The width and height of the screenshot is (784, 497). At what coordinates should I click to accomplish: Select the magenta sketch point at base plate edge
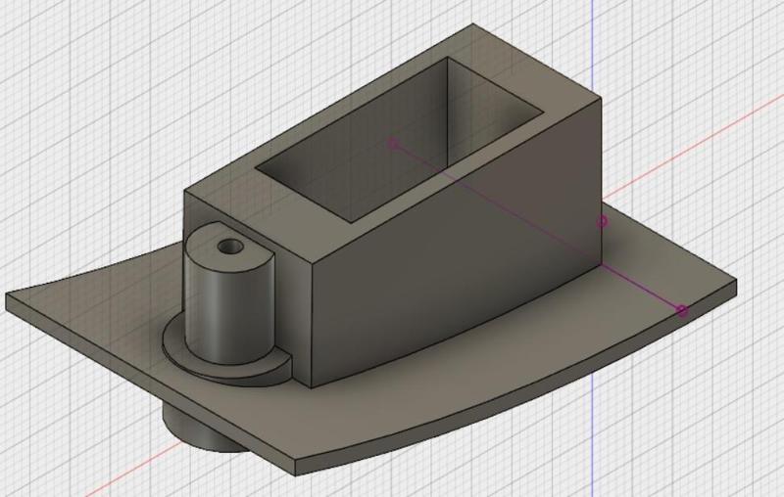[682, 311]
